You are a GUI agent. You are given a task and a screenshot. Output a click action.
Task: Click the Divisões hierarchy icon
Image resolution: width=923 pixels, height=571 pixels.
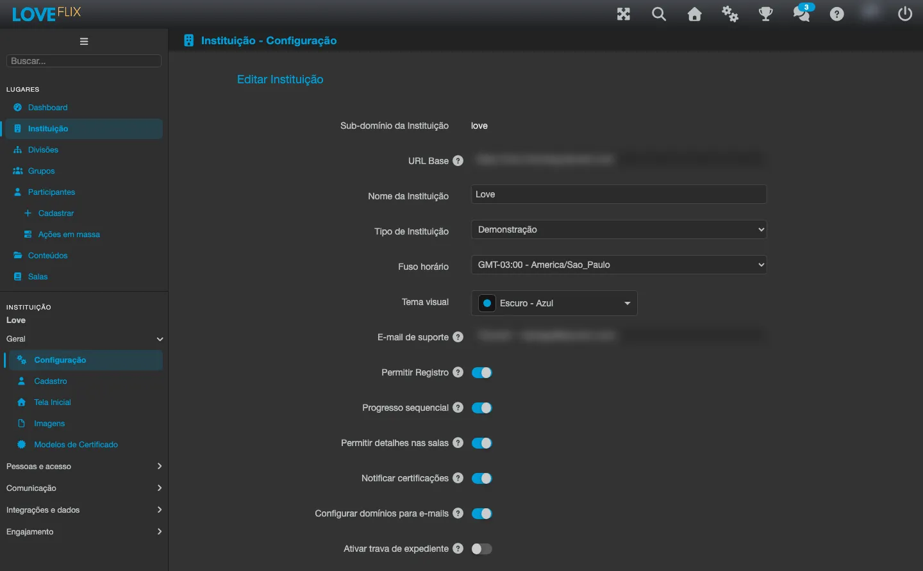click(18, 150)
